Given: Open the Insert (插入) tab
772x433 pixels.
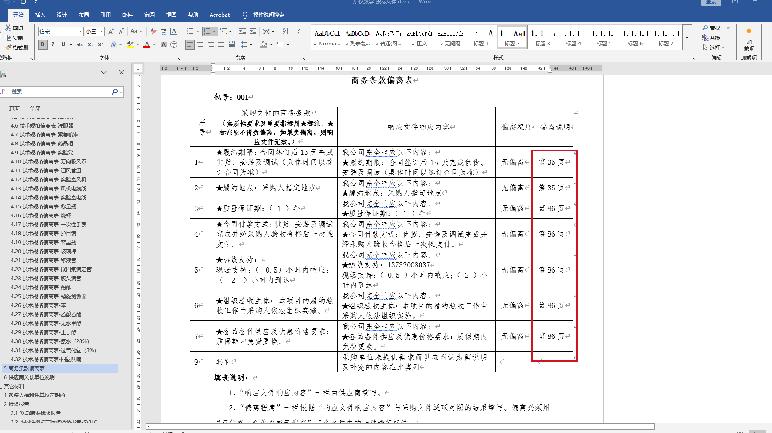Looking at the screenshot, I should click(40, 15).
